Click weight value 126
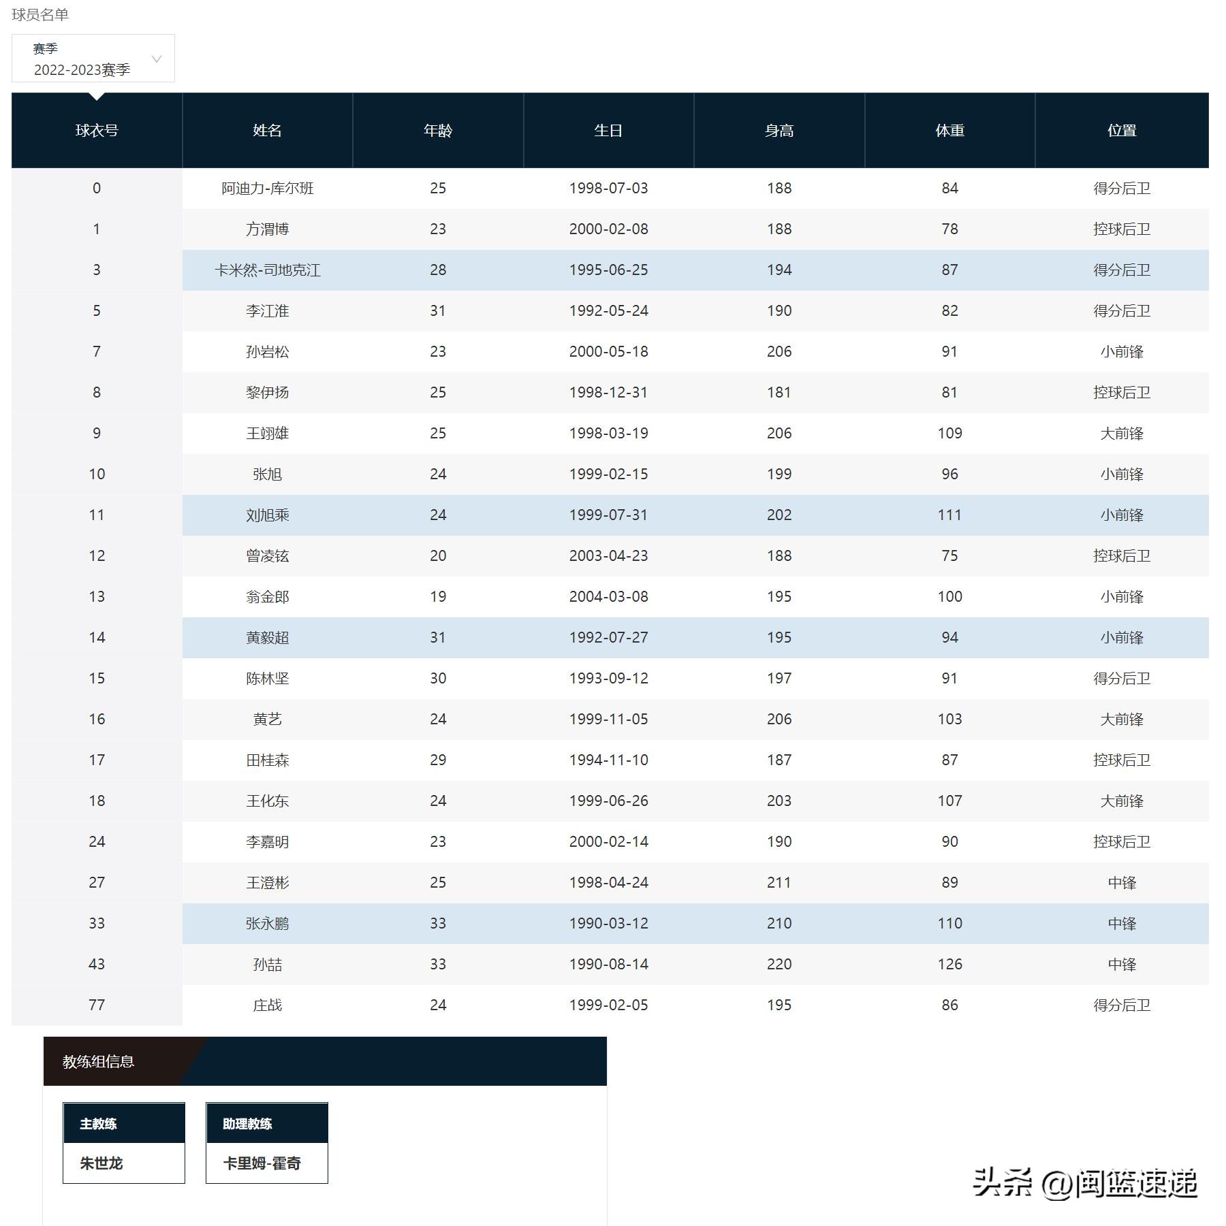This screenshot has width=1226, height=1226. 949,965
